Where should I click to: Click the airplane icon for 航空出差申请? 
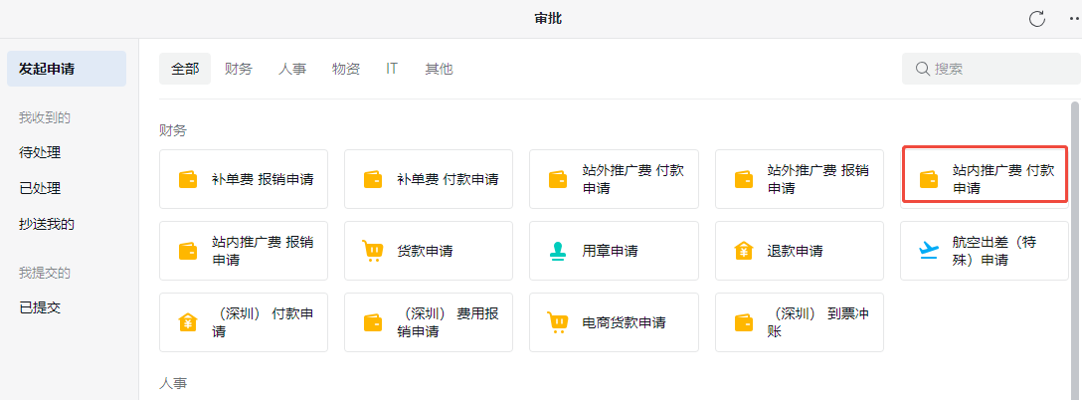click(x=929, y=251)
